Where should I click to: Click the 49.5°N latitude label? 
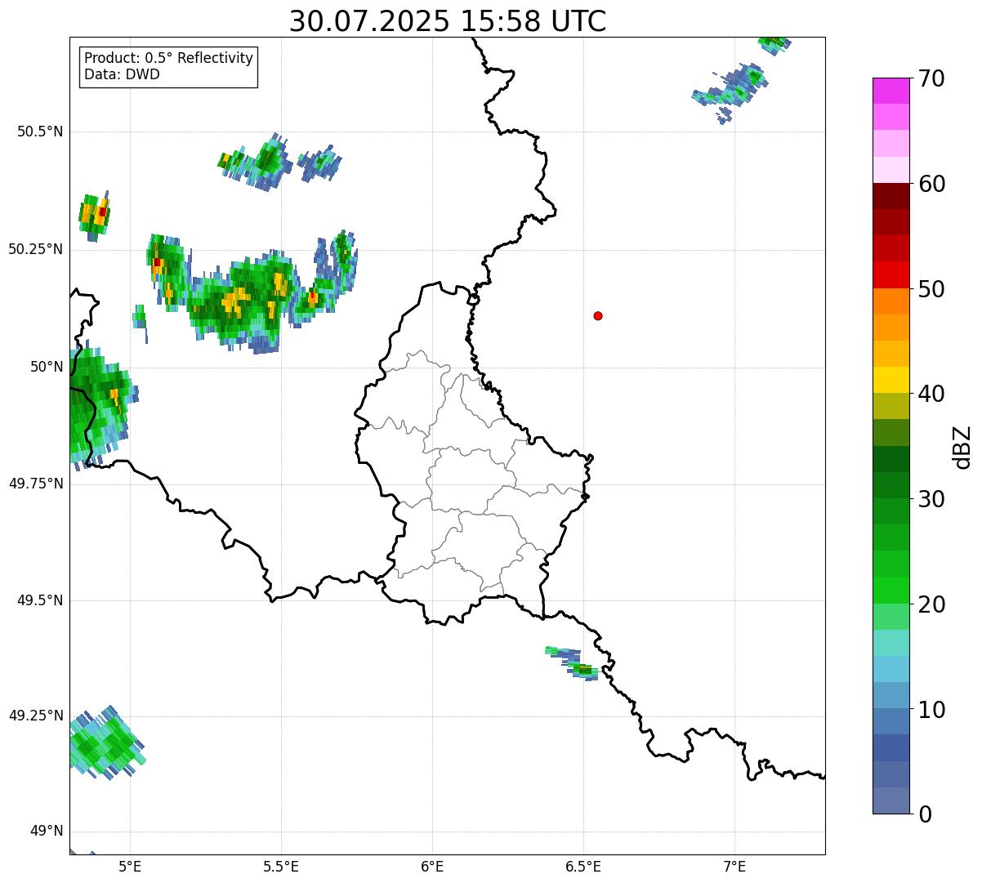(x=40, y=600)
